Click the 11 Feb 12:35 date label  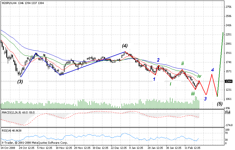tap(193, 148)
